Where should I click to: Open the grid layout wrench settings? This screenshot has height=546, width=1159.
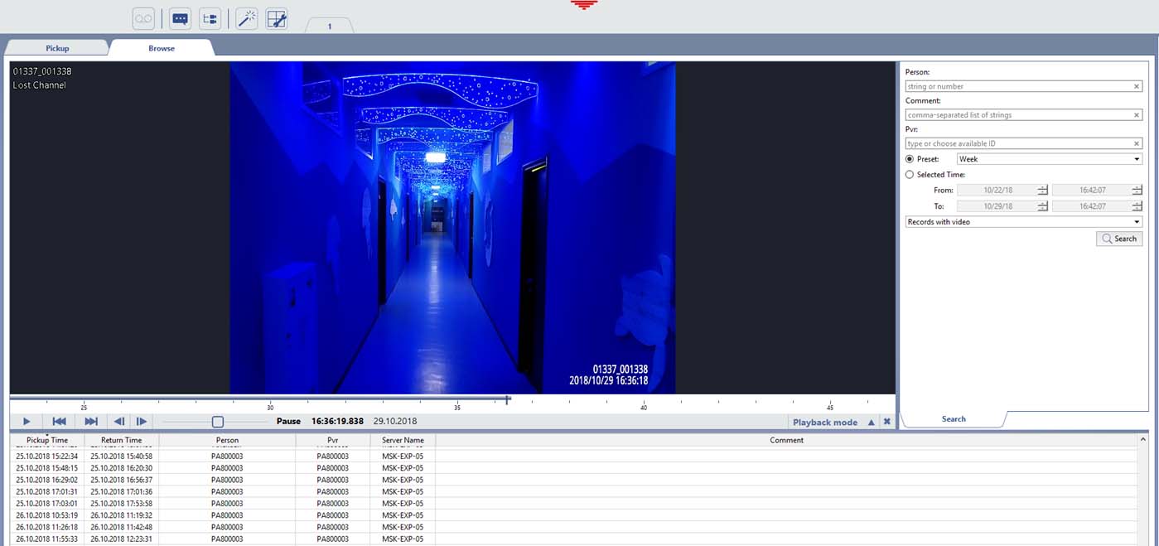click(277, 19)
